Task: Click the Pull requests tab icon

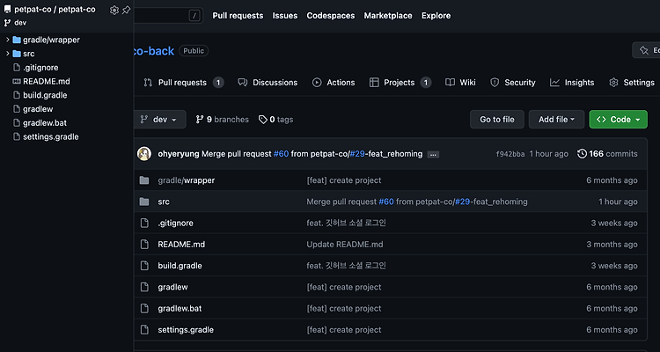Action: coord(148,83)
